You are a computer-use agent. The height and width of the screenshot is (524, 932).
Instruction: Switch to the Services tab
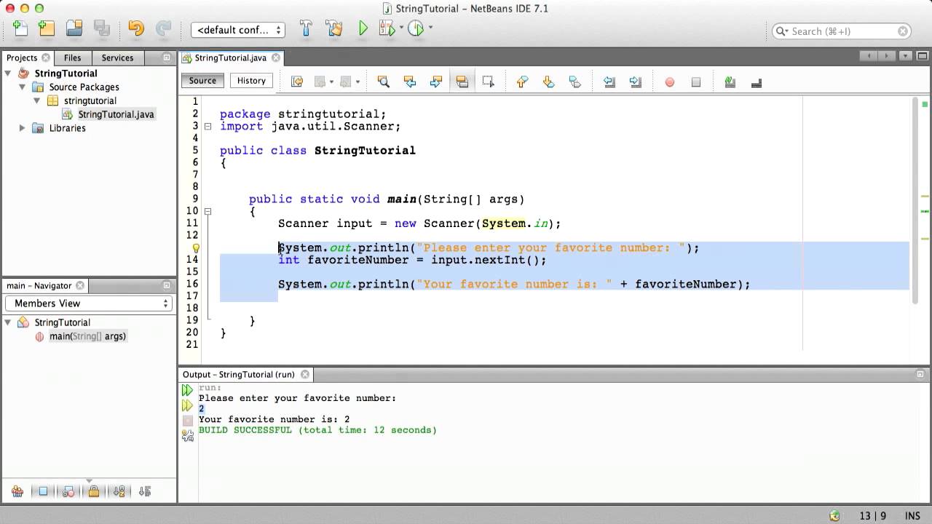point(117,57)
